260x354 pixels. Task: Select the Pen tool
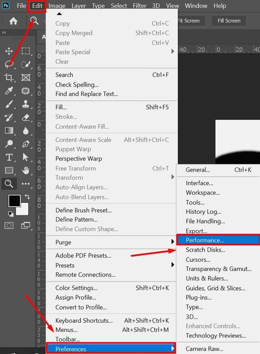coord(25,144)
